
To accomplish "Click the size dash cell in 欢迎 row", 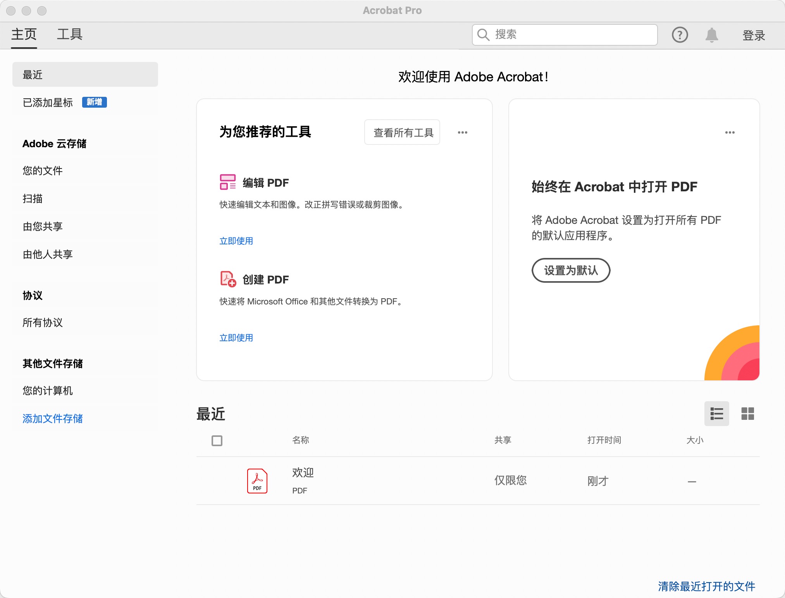I will [x=692, y=482].
